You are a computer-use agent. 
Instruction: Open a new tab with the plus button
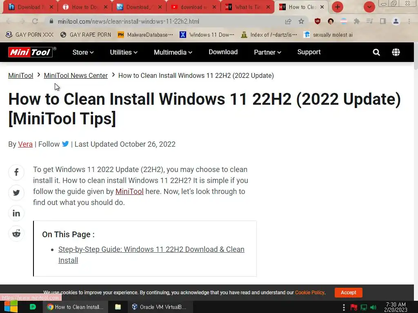coord(338,7)
